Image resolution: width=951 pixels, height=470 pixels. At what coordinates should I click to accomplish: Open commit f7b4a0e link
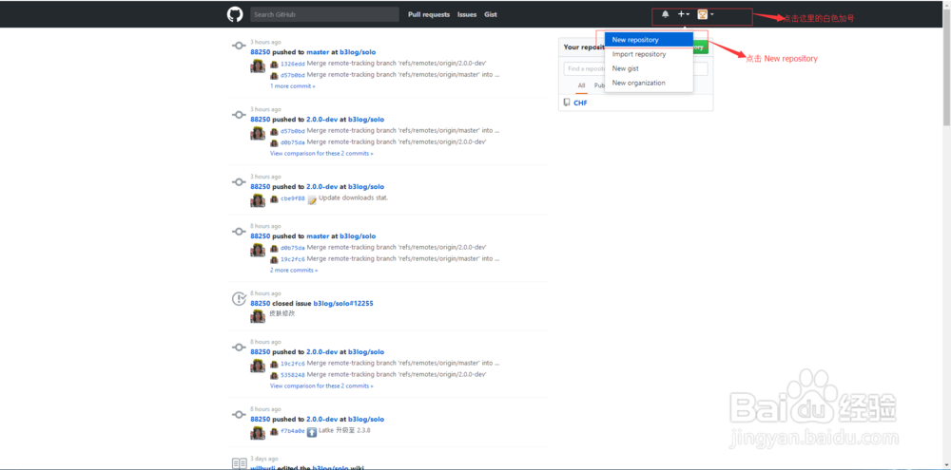293,431
